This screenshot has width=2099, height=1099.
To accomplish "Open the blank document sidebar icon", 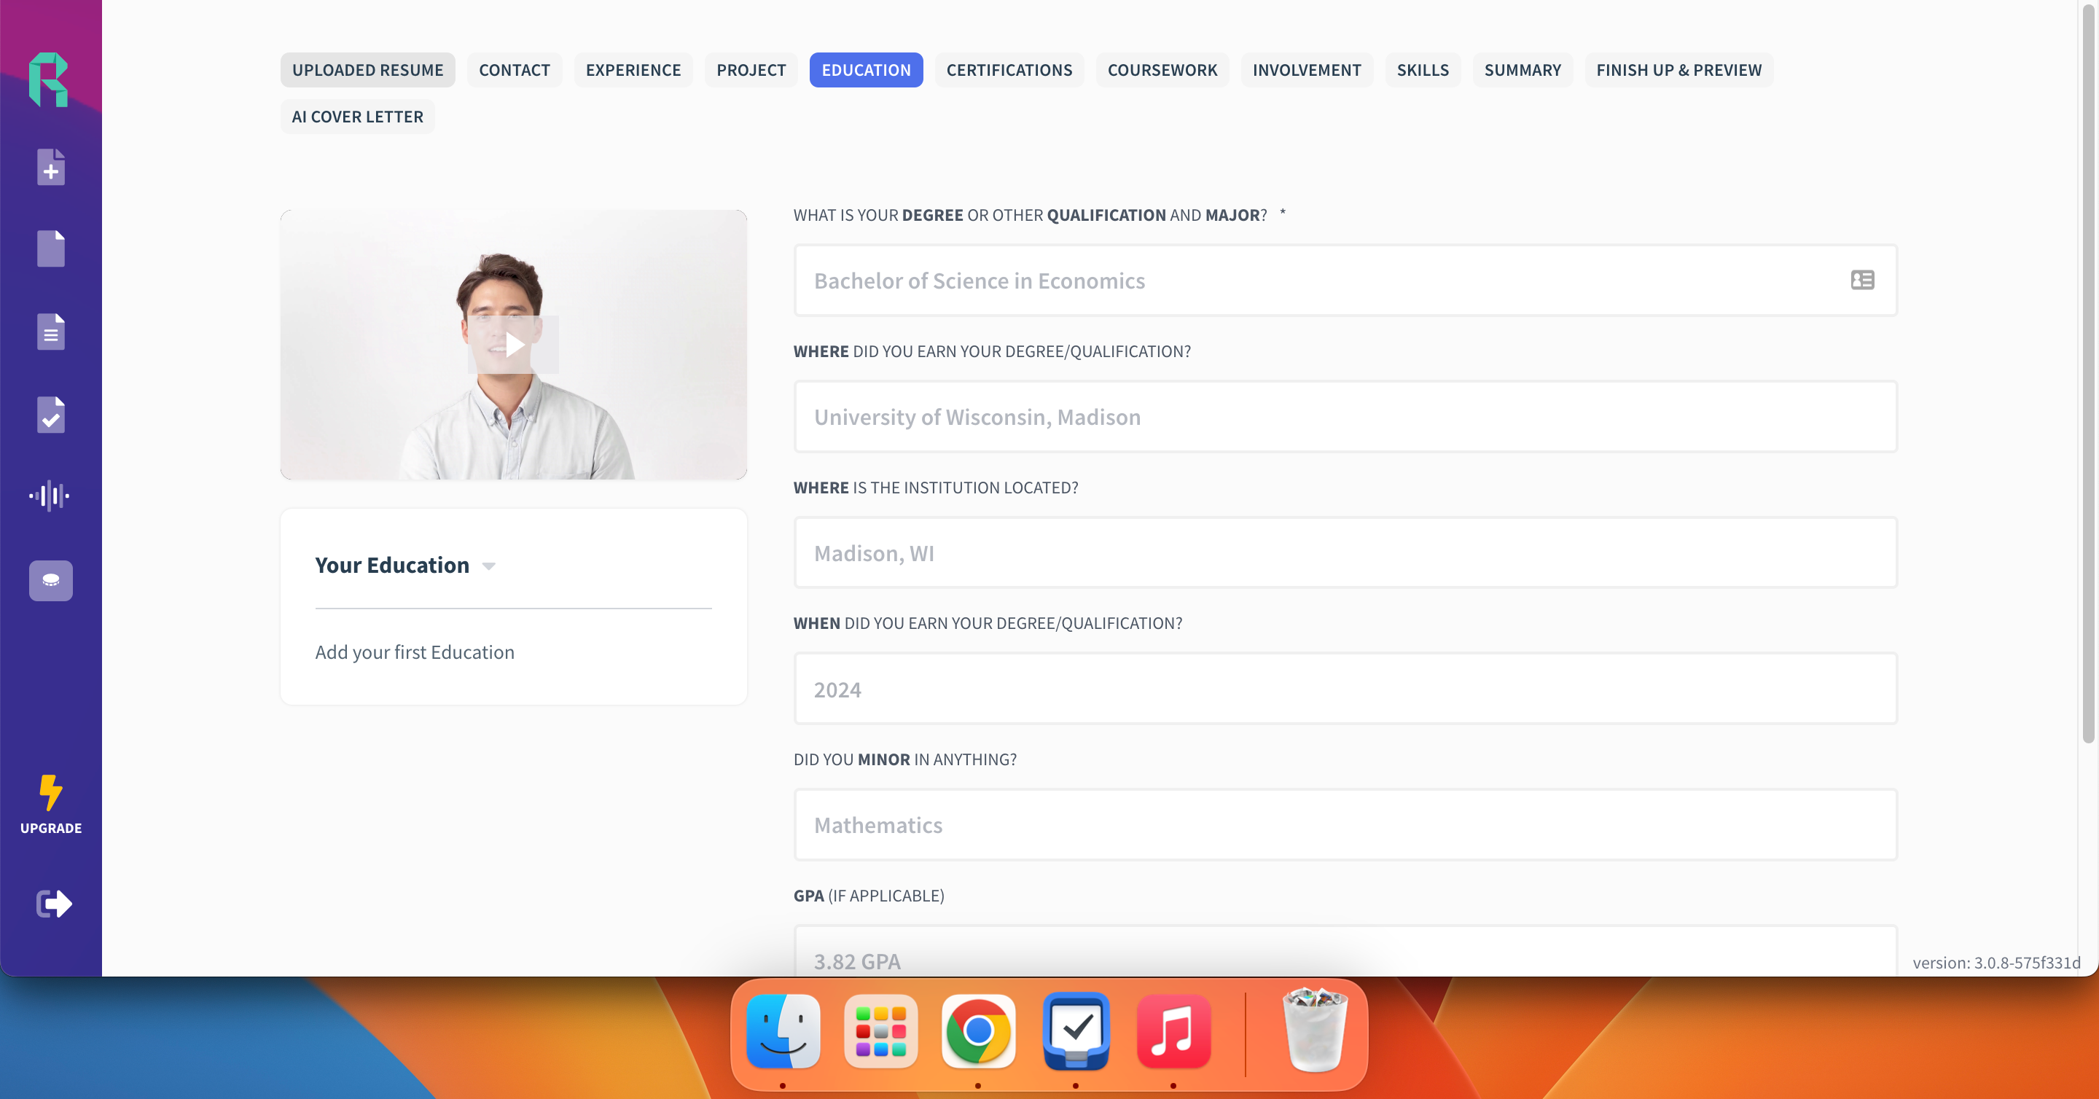I will [x=50, y=249].
